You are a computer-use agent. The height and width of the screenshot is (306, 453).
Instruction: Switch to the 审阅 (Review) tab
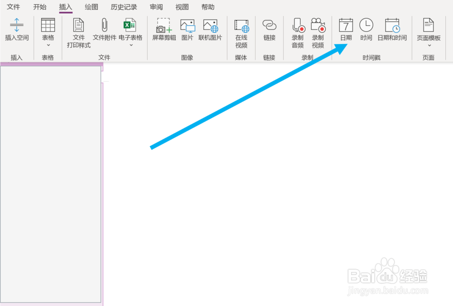[156, 7]
